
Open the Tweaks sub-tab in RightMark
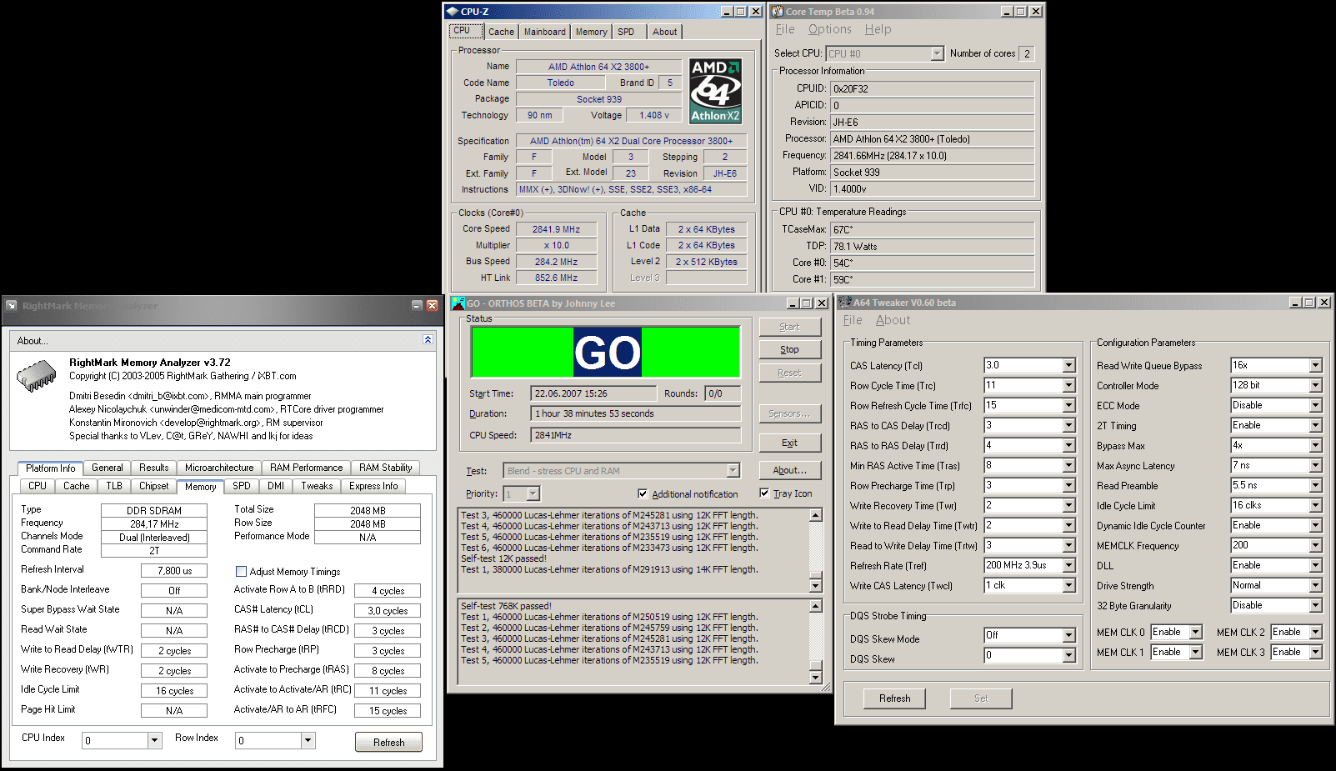(x=317, y=486)
